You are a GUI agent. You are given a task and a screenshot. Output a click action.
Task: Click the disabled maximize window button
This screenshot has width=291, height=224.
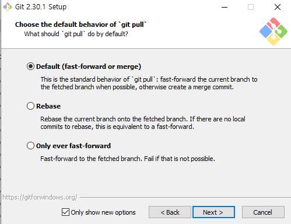(x=251, y=7)
